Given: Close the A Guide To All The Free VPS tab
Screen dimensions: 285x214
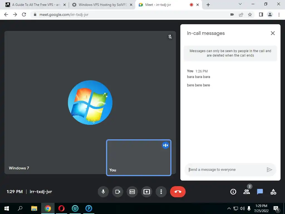Looking at the screenshot, I should (65, 5).
